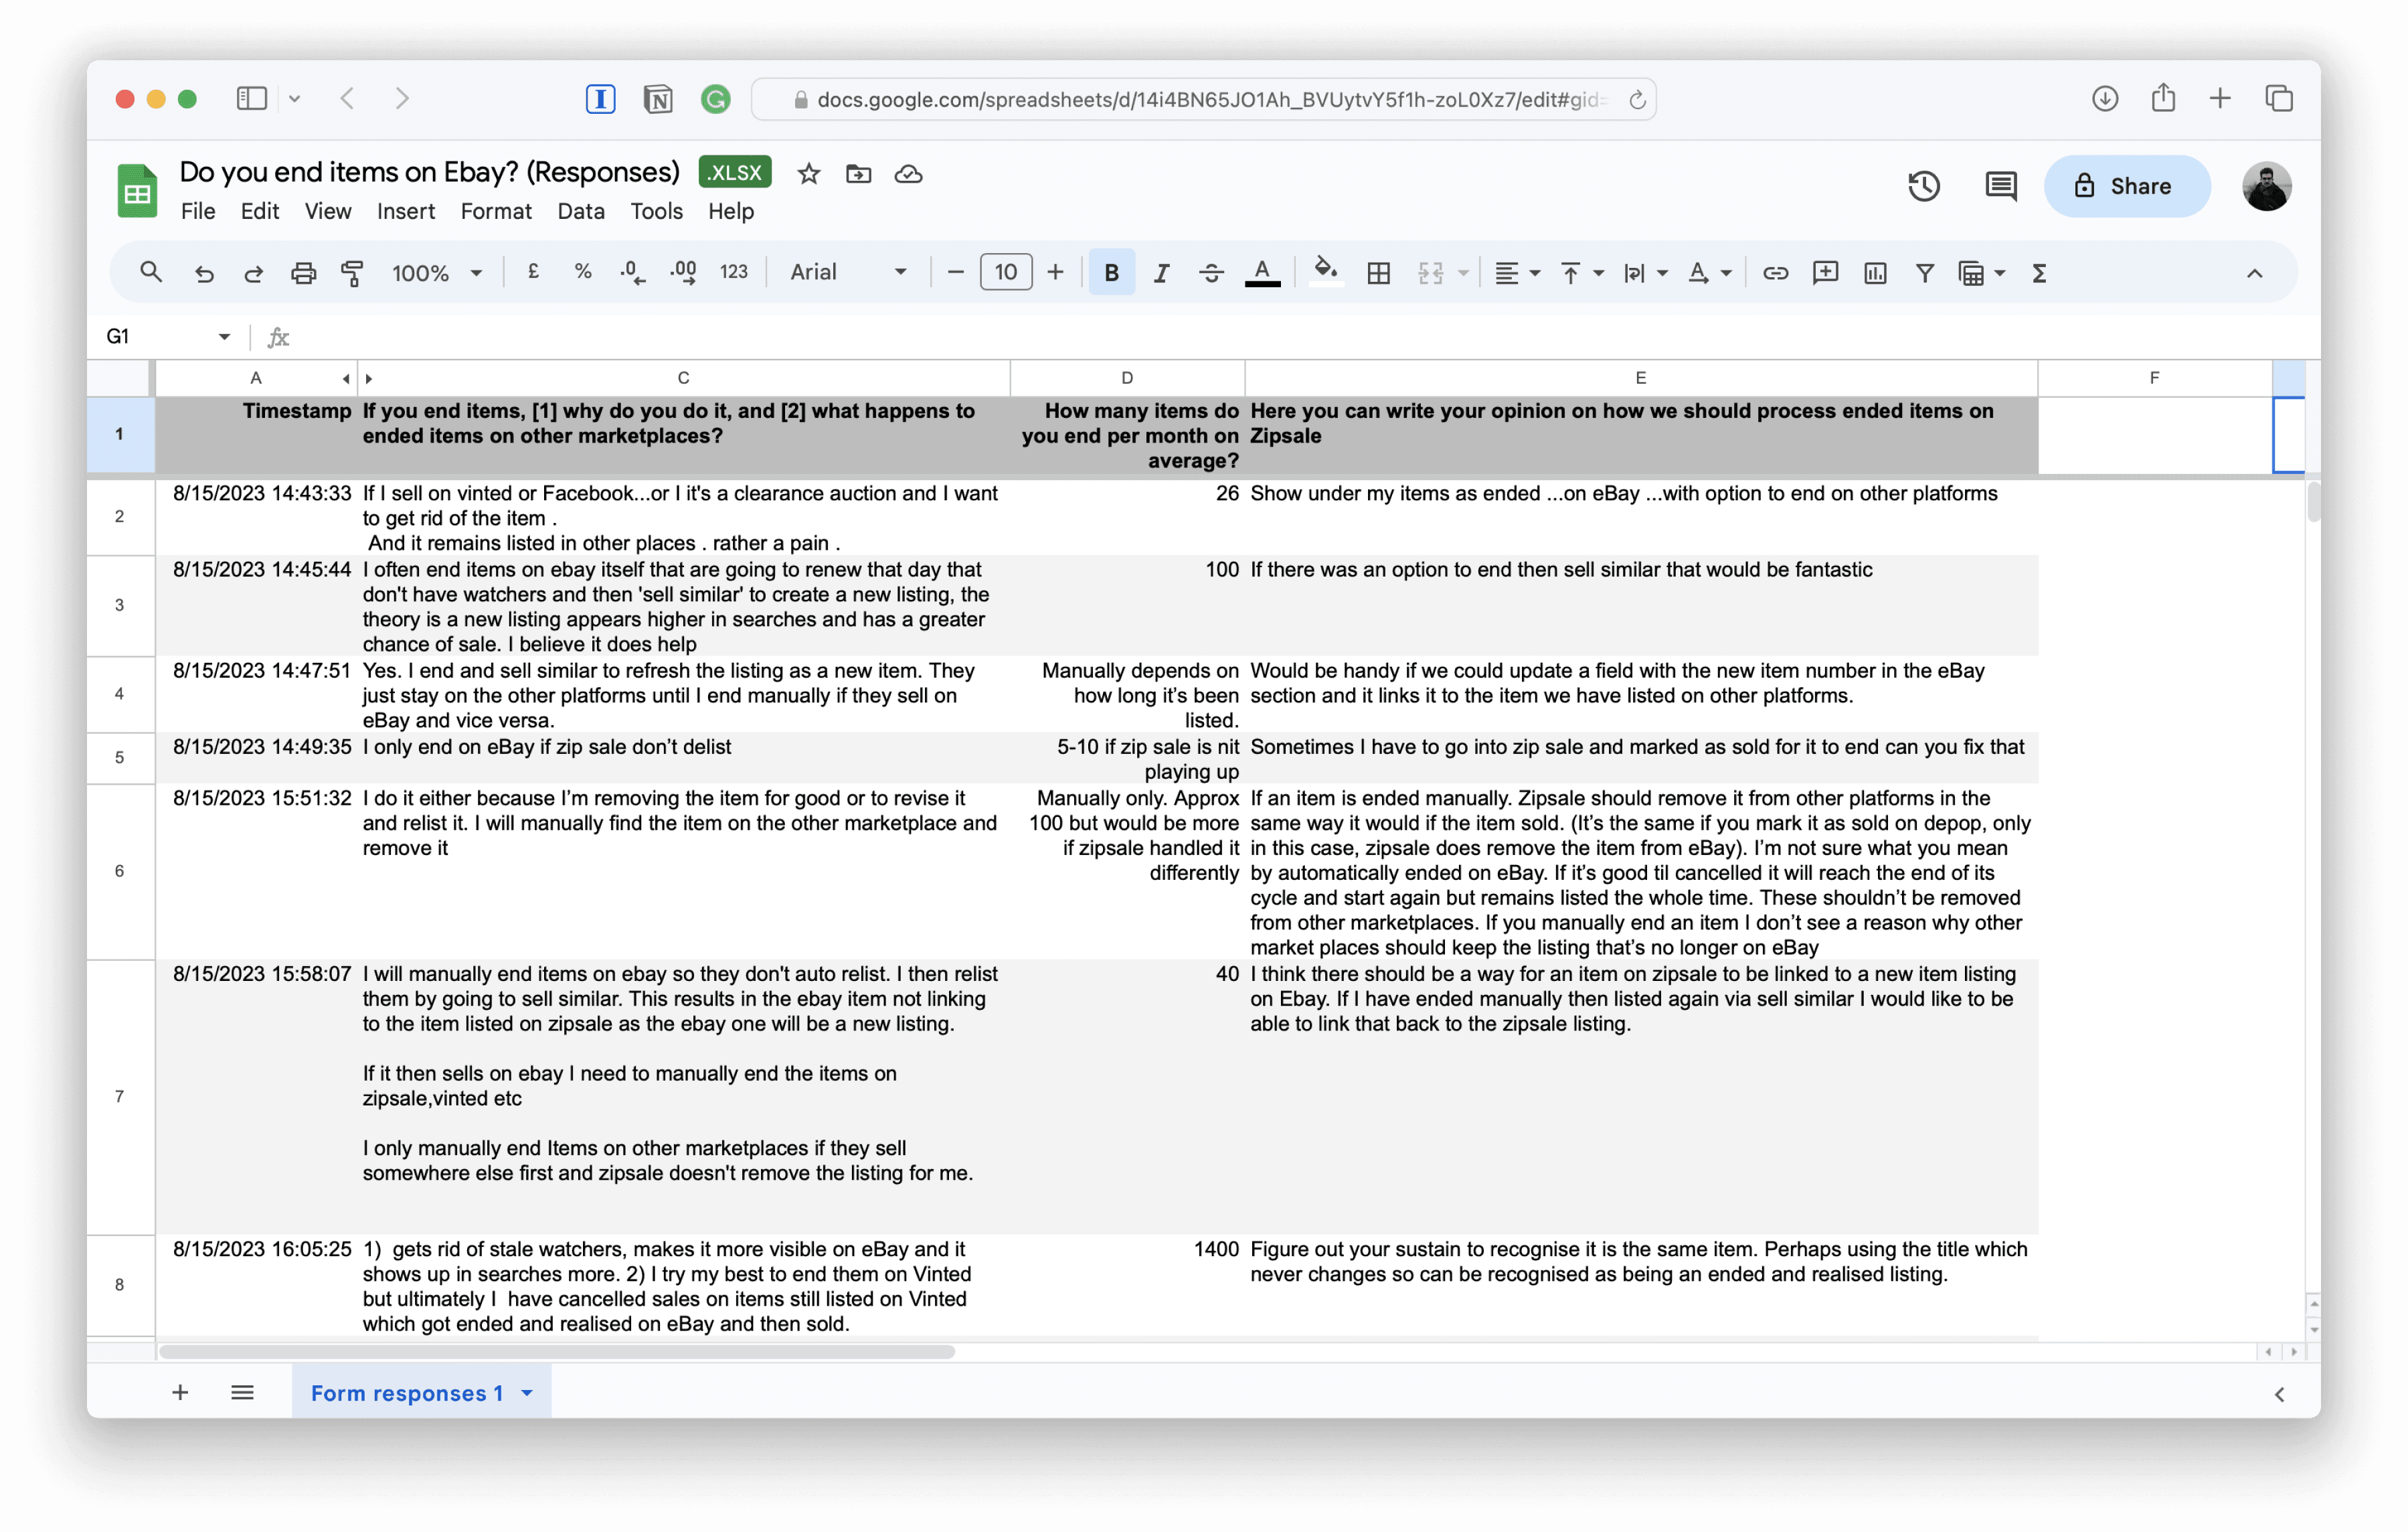The width and height of the screenshot is (2408, 1532).
Task: Toggle strikethrough formatting
Action: (x=1210, y=272)
